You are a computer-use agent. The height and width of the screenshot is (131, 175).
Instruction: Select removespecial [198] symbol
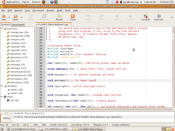click(21, 75)
